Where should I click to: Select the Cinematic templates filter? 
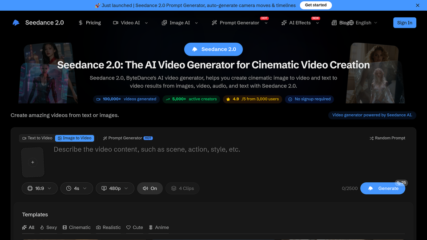[77, 228]
